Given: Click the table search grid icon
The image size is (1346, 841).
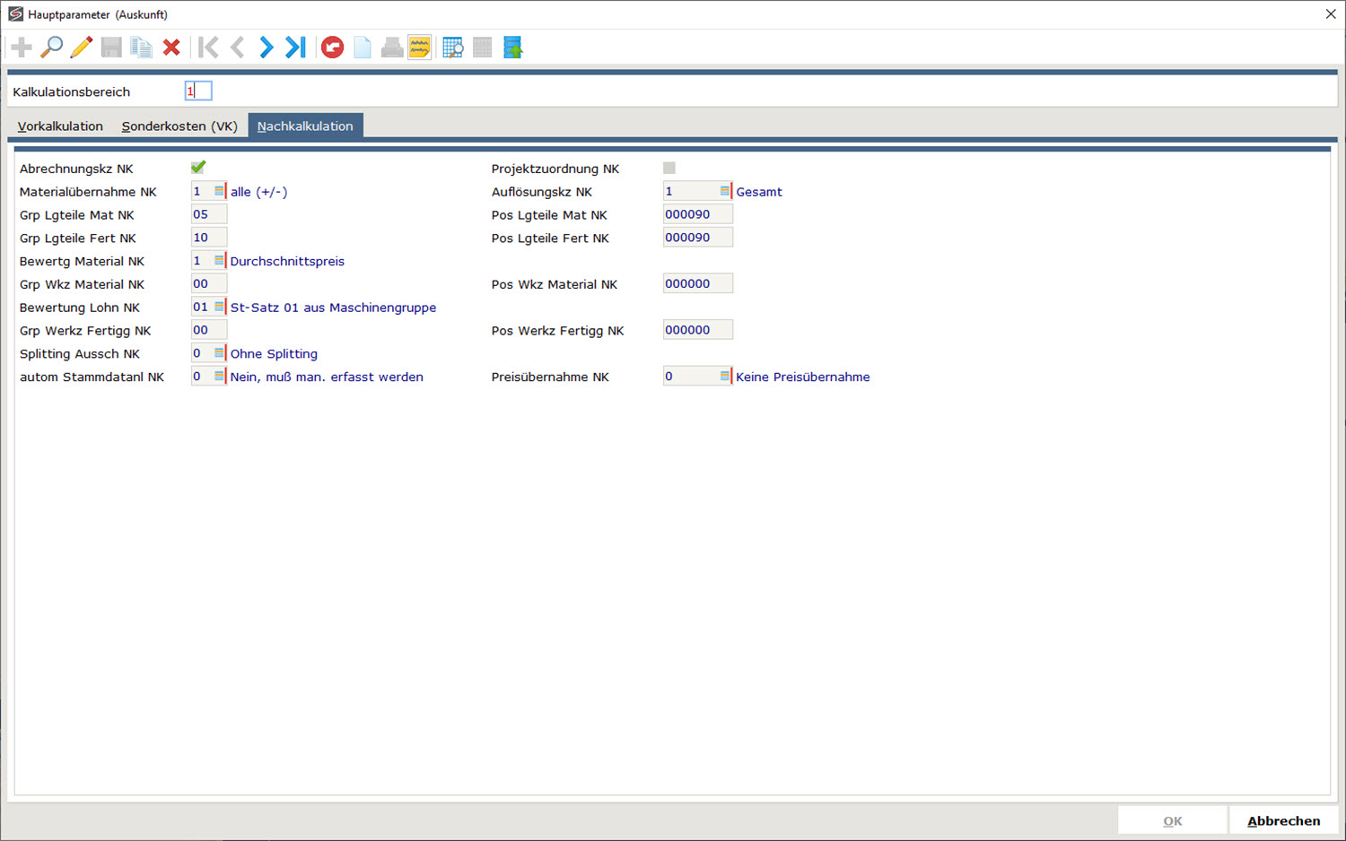Looking at the screenshot, I should click(x=453, y=48).
